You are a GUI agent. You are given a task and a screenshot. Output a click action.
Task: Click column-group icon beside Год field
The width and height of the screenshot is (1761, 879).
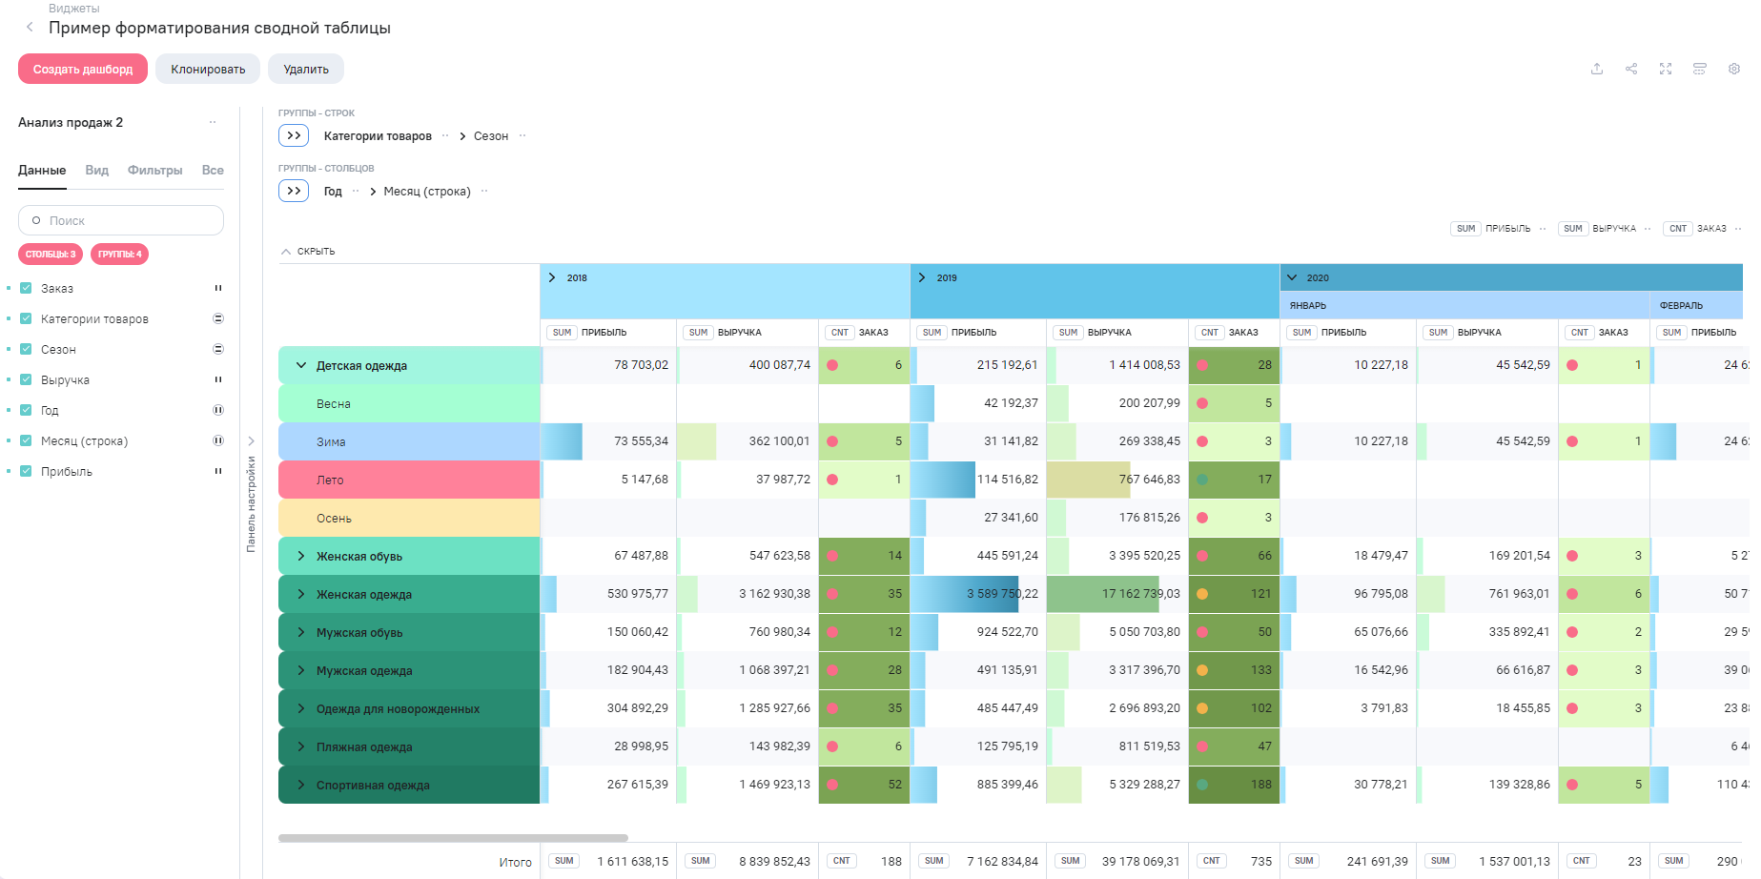coord(217,410)
